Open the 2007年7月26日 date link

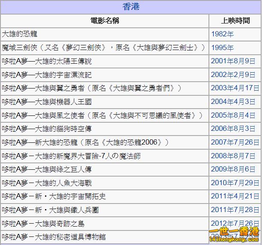click(x=235, y=142)
